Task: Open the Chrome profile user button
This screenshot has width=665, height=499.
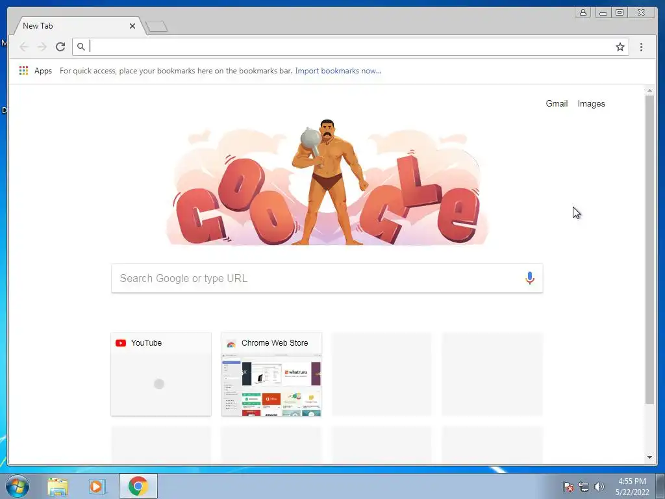Action: [583, 12]
